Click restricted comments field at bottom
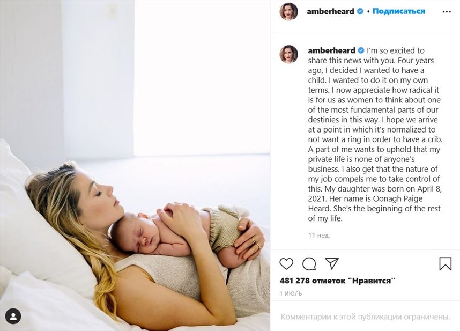This screenshot has height=331, width=460. [x=365, y=317]
